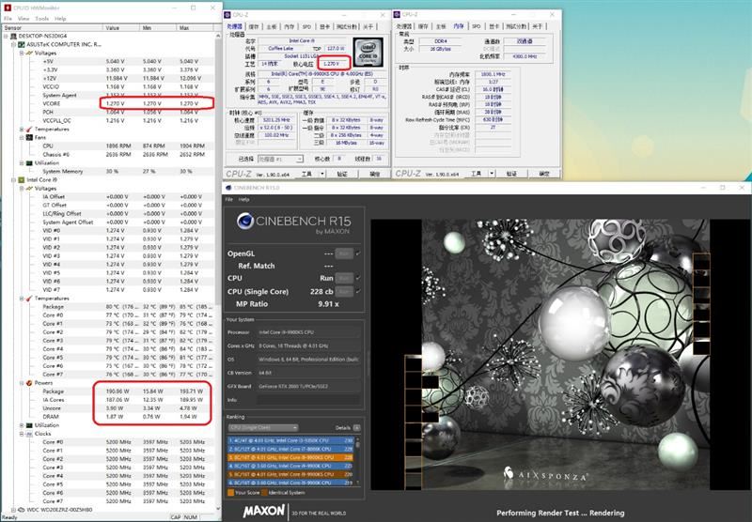Click the Max column header in HWMonitor
The width and height of the screenshot is (752, 522).
[195, 28]
